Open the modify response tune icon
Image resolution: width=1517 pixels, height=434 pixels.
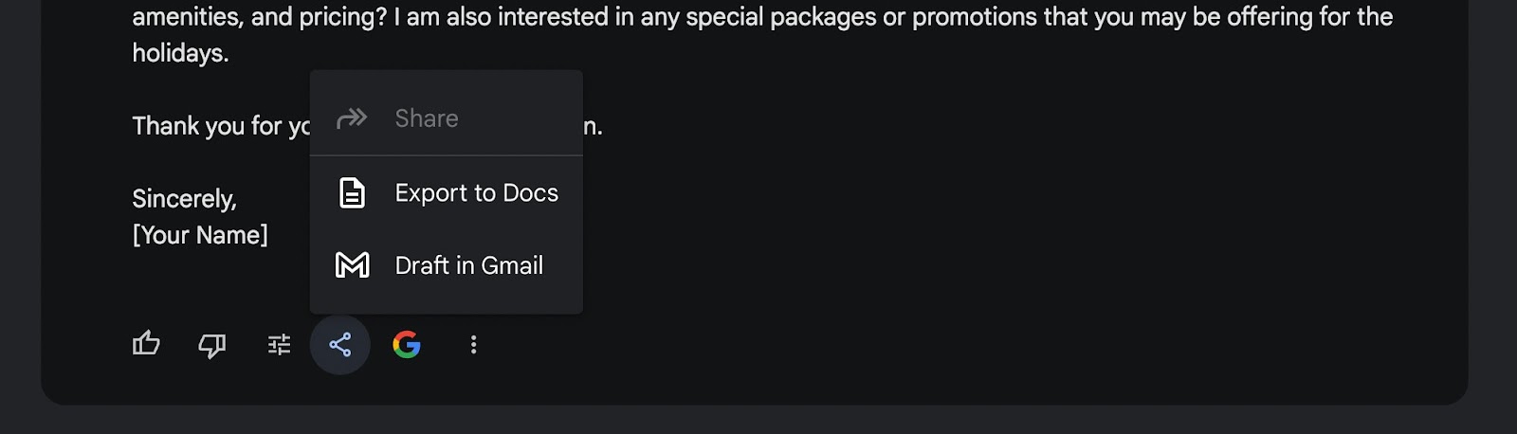[279, 345]
